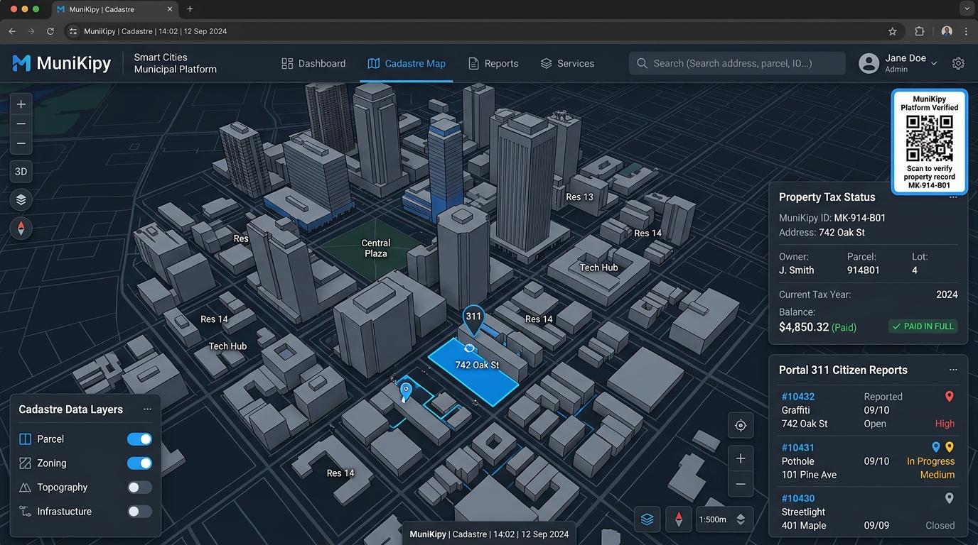Open the browser three-dot menu
The image size is (978, 545).
(966, 31)
